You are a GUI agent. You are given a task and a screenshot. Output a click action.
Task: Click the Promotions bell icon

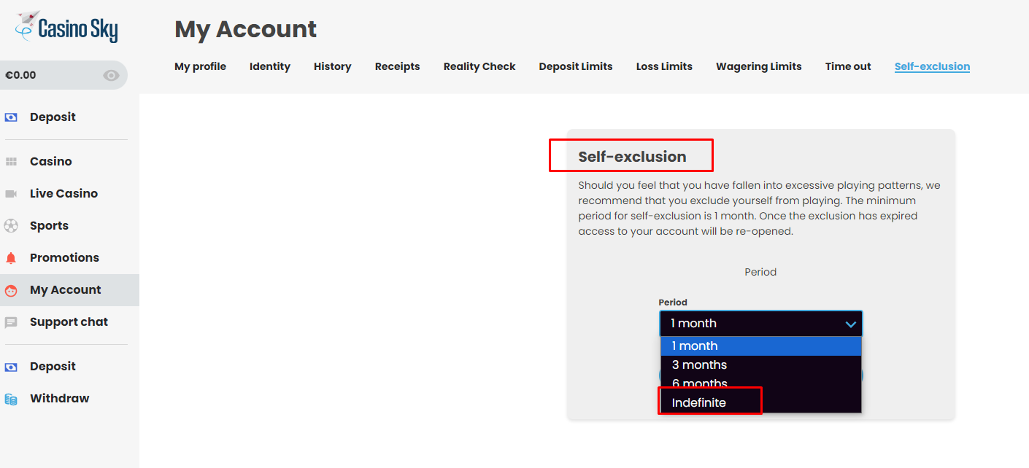point(11,258)
